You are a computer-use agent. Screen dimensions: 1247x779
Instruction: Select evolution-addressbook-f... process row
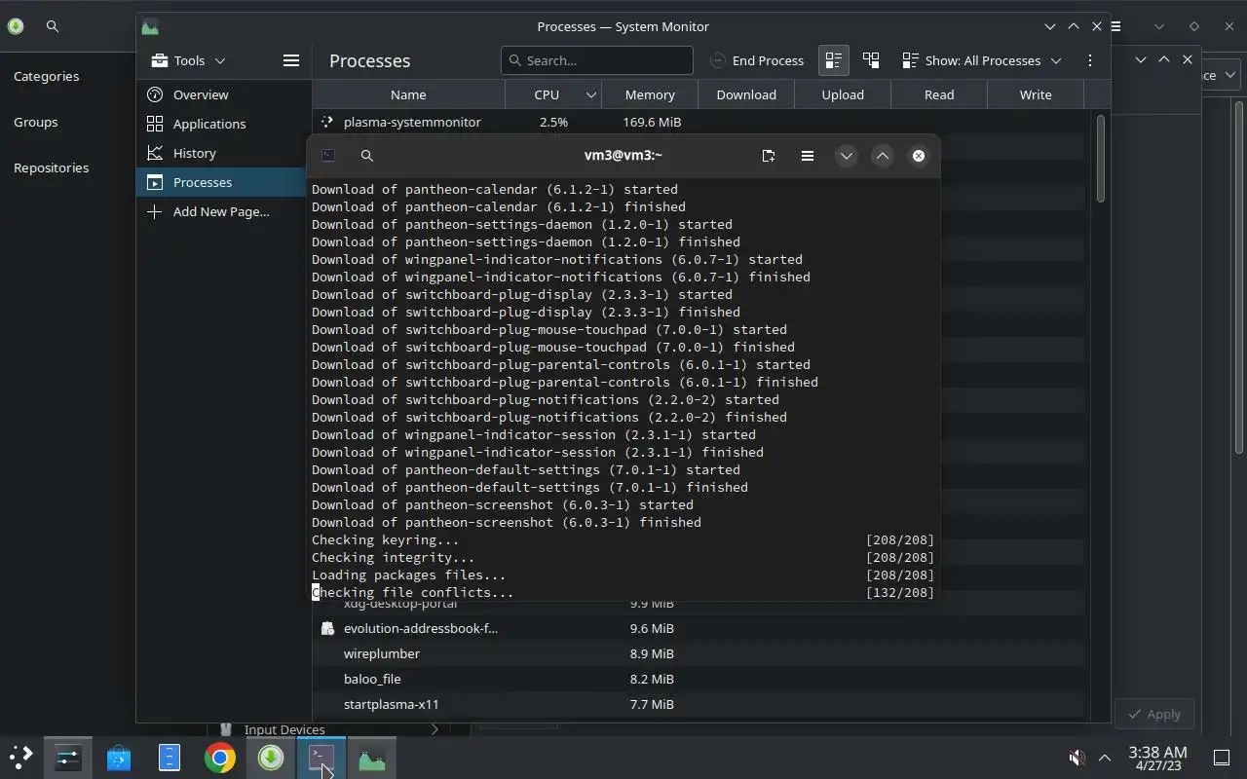(x=698, y=628)
